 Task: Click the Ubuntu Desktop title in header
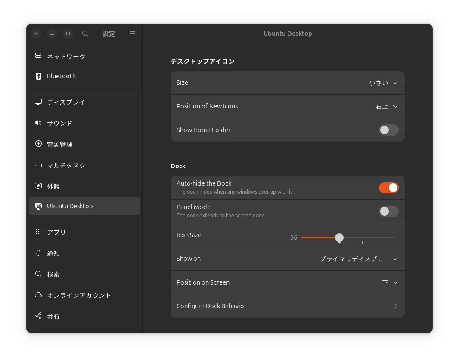(288, 34)
